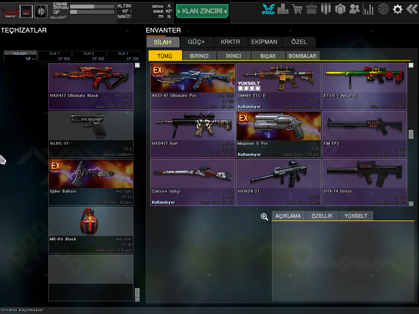
Task: Open the EKİPMAN tab
Action: point(264,42)
